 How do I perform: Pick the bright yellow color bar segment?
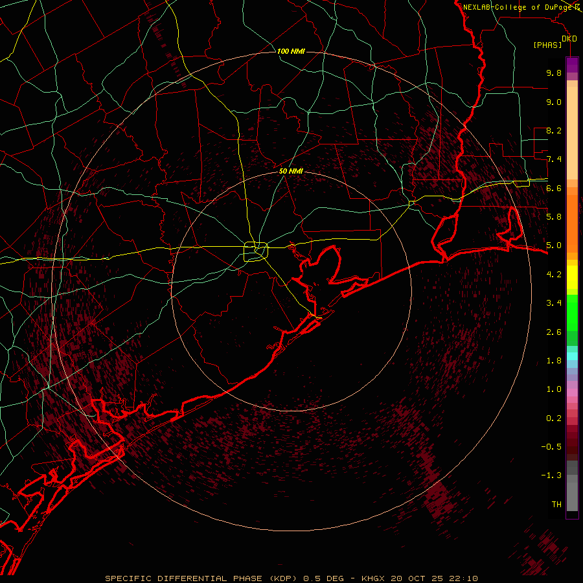572,277
